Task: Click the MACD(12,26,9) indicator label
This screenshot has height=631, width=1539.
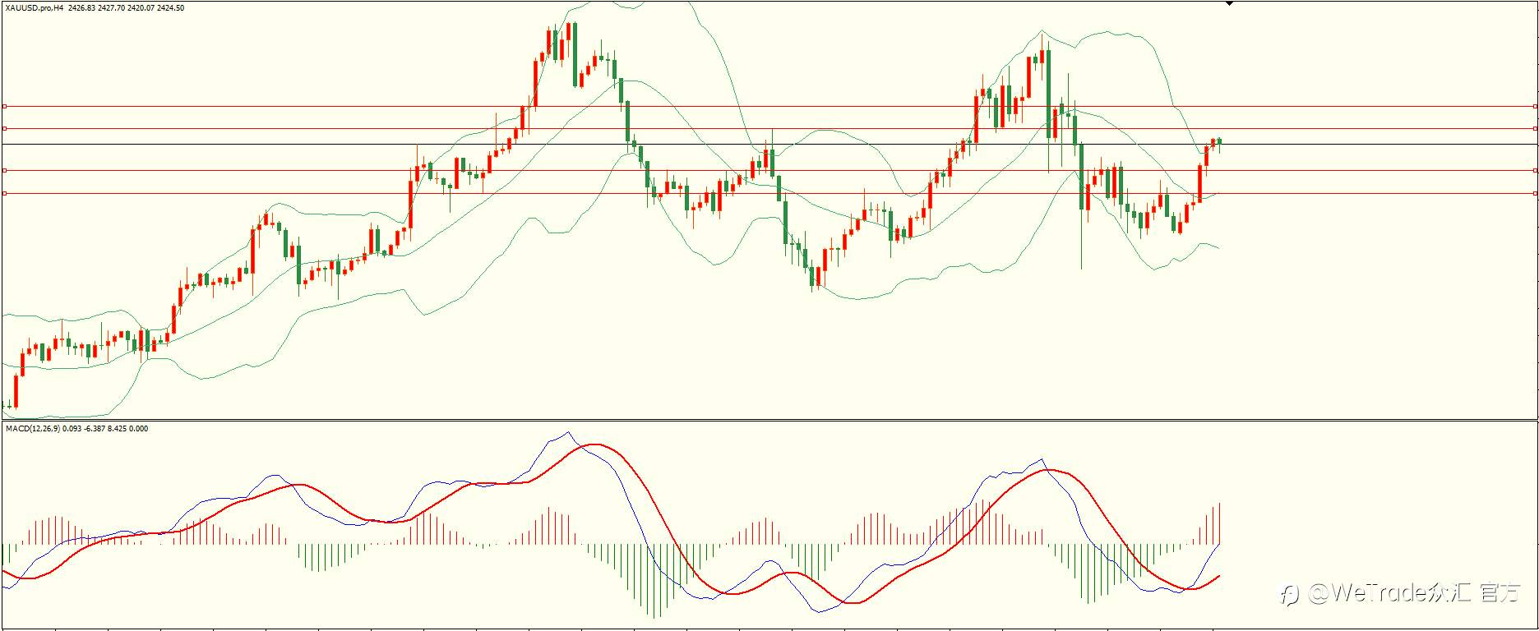Action: [32, 428]
